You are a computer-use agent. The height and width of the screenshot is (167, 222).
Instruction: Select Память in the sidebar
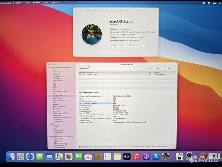click(56, 111)
